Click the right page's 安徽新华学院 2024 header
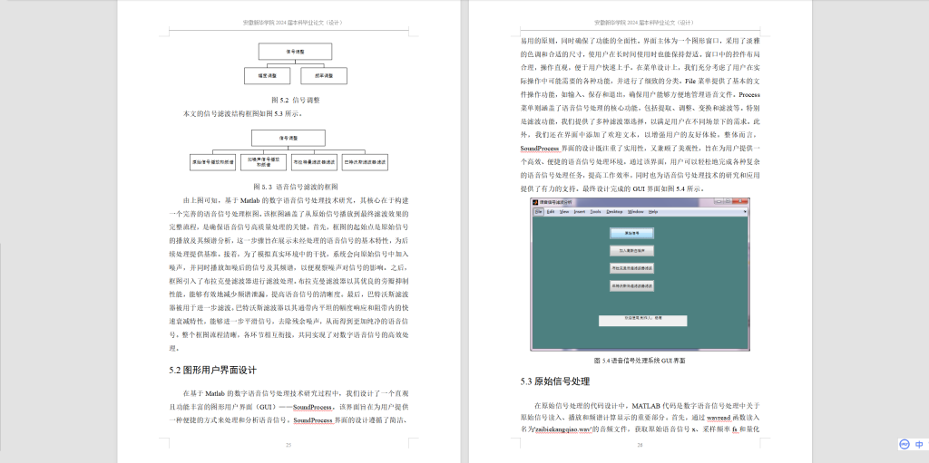This screenshot has height=463, width=929. click(645, 23)
